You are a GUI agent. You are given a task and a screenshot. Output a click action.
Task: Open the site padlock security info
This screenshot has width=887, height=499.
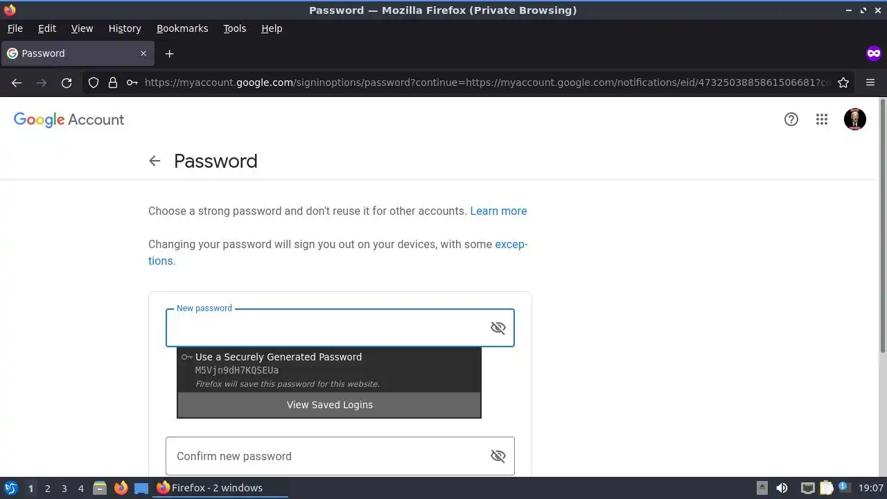coord(113,82)
